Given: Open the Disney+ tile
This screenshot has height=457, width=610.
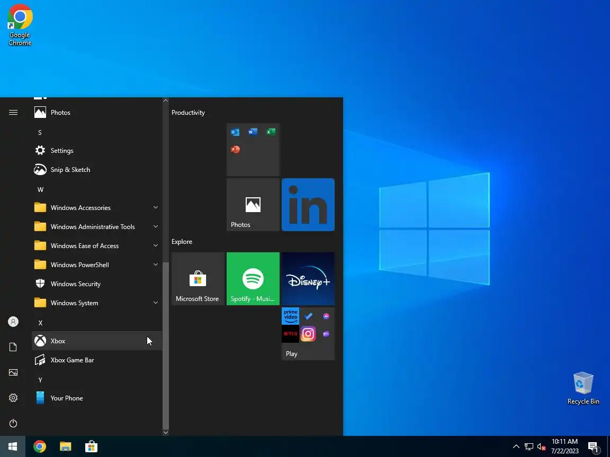Looking at the screenshot, I should tap(308, 279).
